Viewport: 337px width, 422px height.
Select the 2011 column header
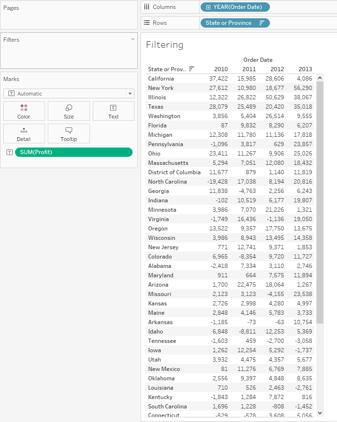(x=249, y=69)
